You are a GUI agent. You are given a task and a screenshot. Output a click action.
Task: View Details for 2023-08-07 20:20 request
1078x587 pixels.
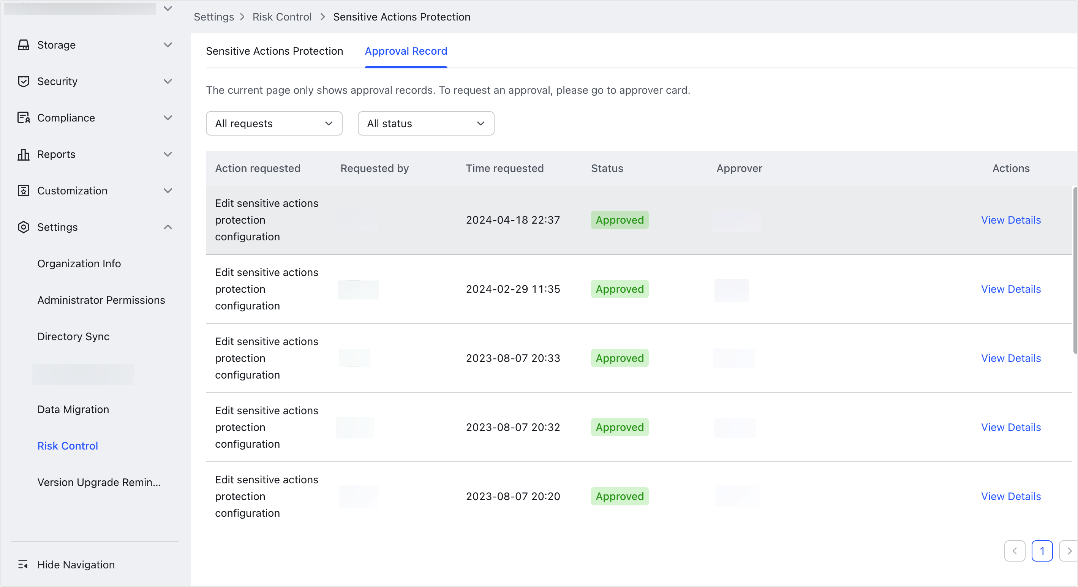tap(1011, 496)
